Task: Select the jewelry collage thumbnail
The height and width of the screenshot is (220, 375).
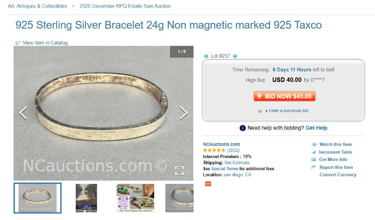Action: point(135,198)
